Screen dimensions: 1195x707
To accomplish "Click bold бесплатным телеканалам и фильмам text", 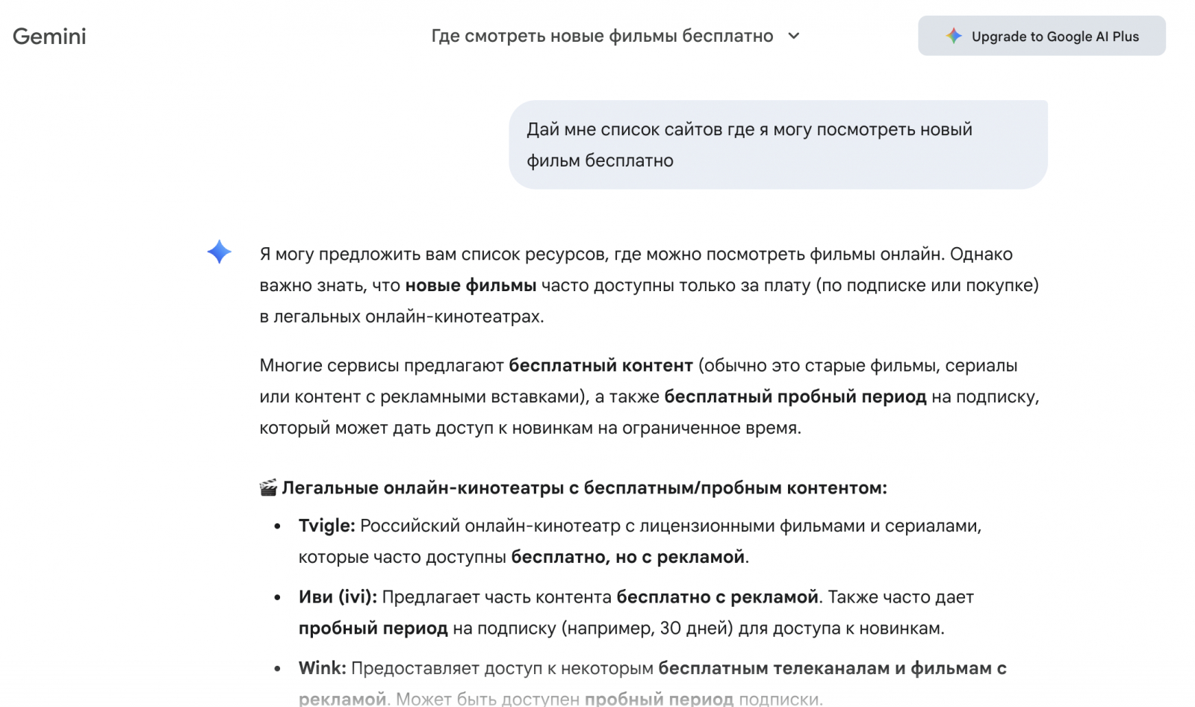I will 832,668.
